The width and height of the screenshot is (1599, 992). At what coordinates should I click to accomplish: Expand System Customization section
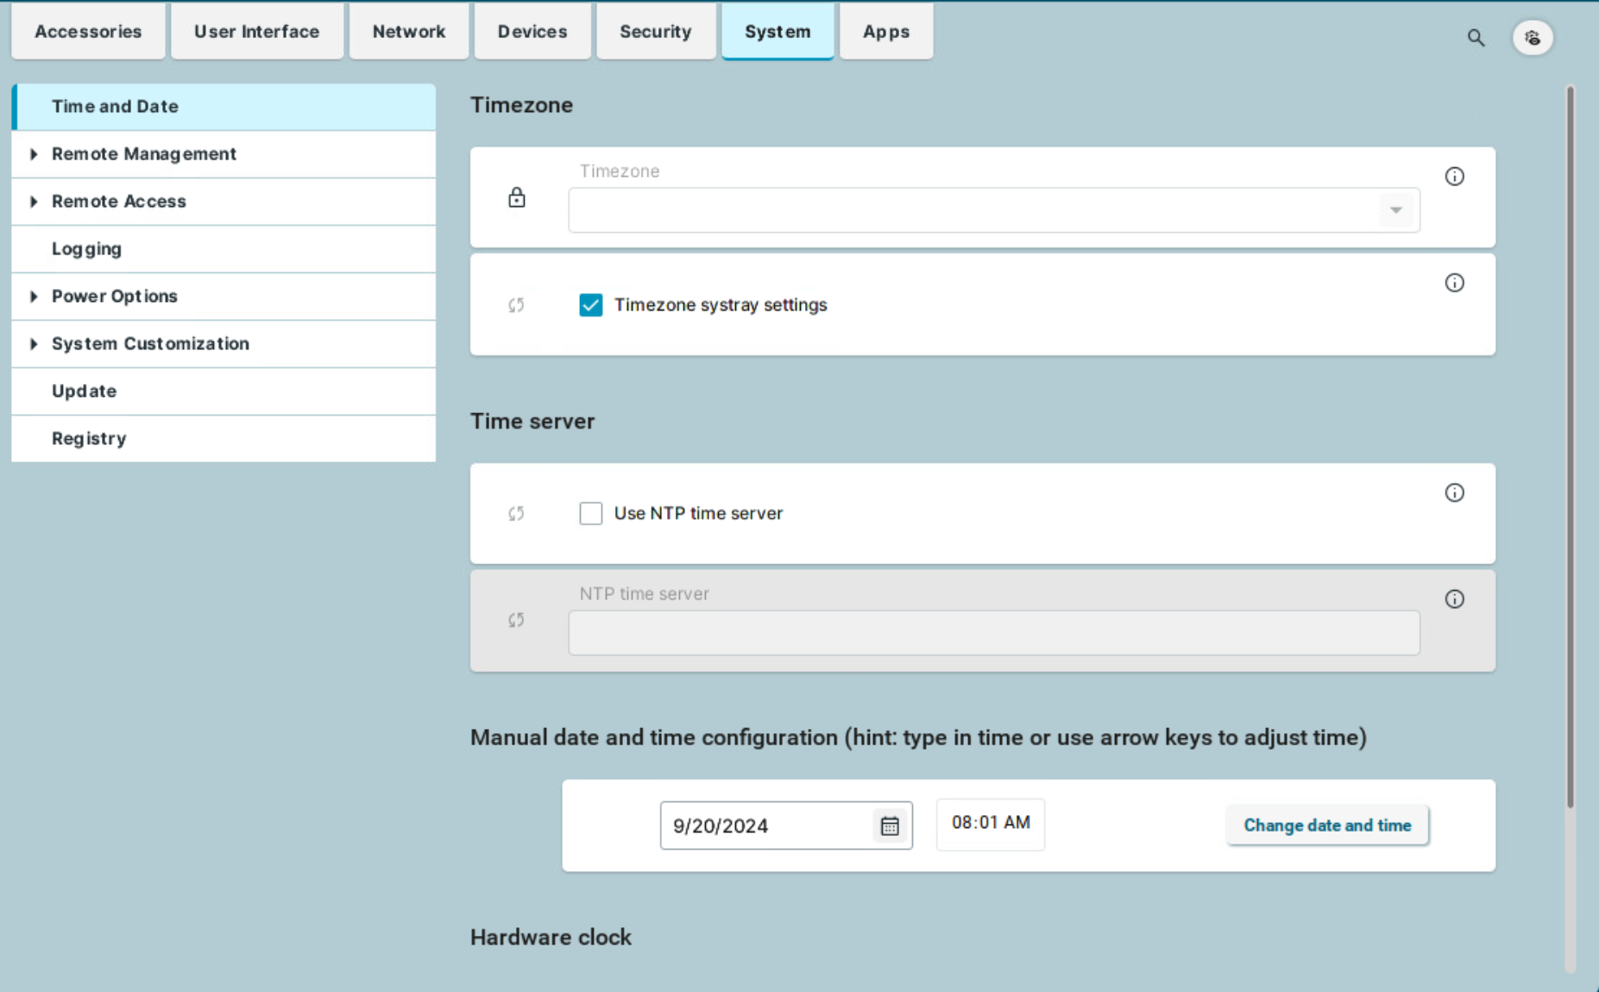point(34,344)
